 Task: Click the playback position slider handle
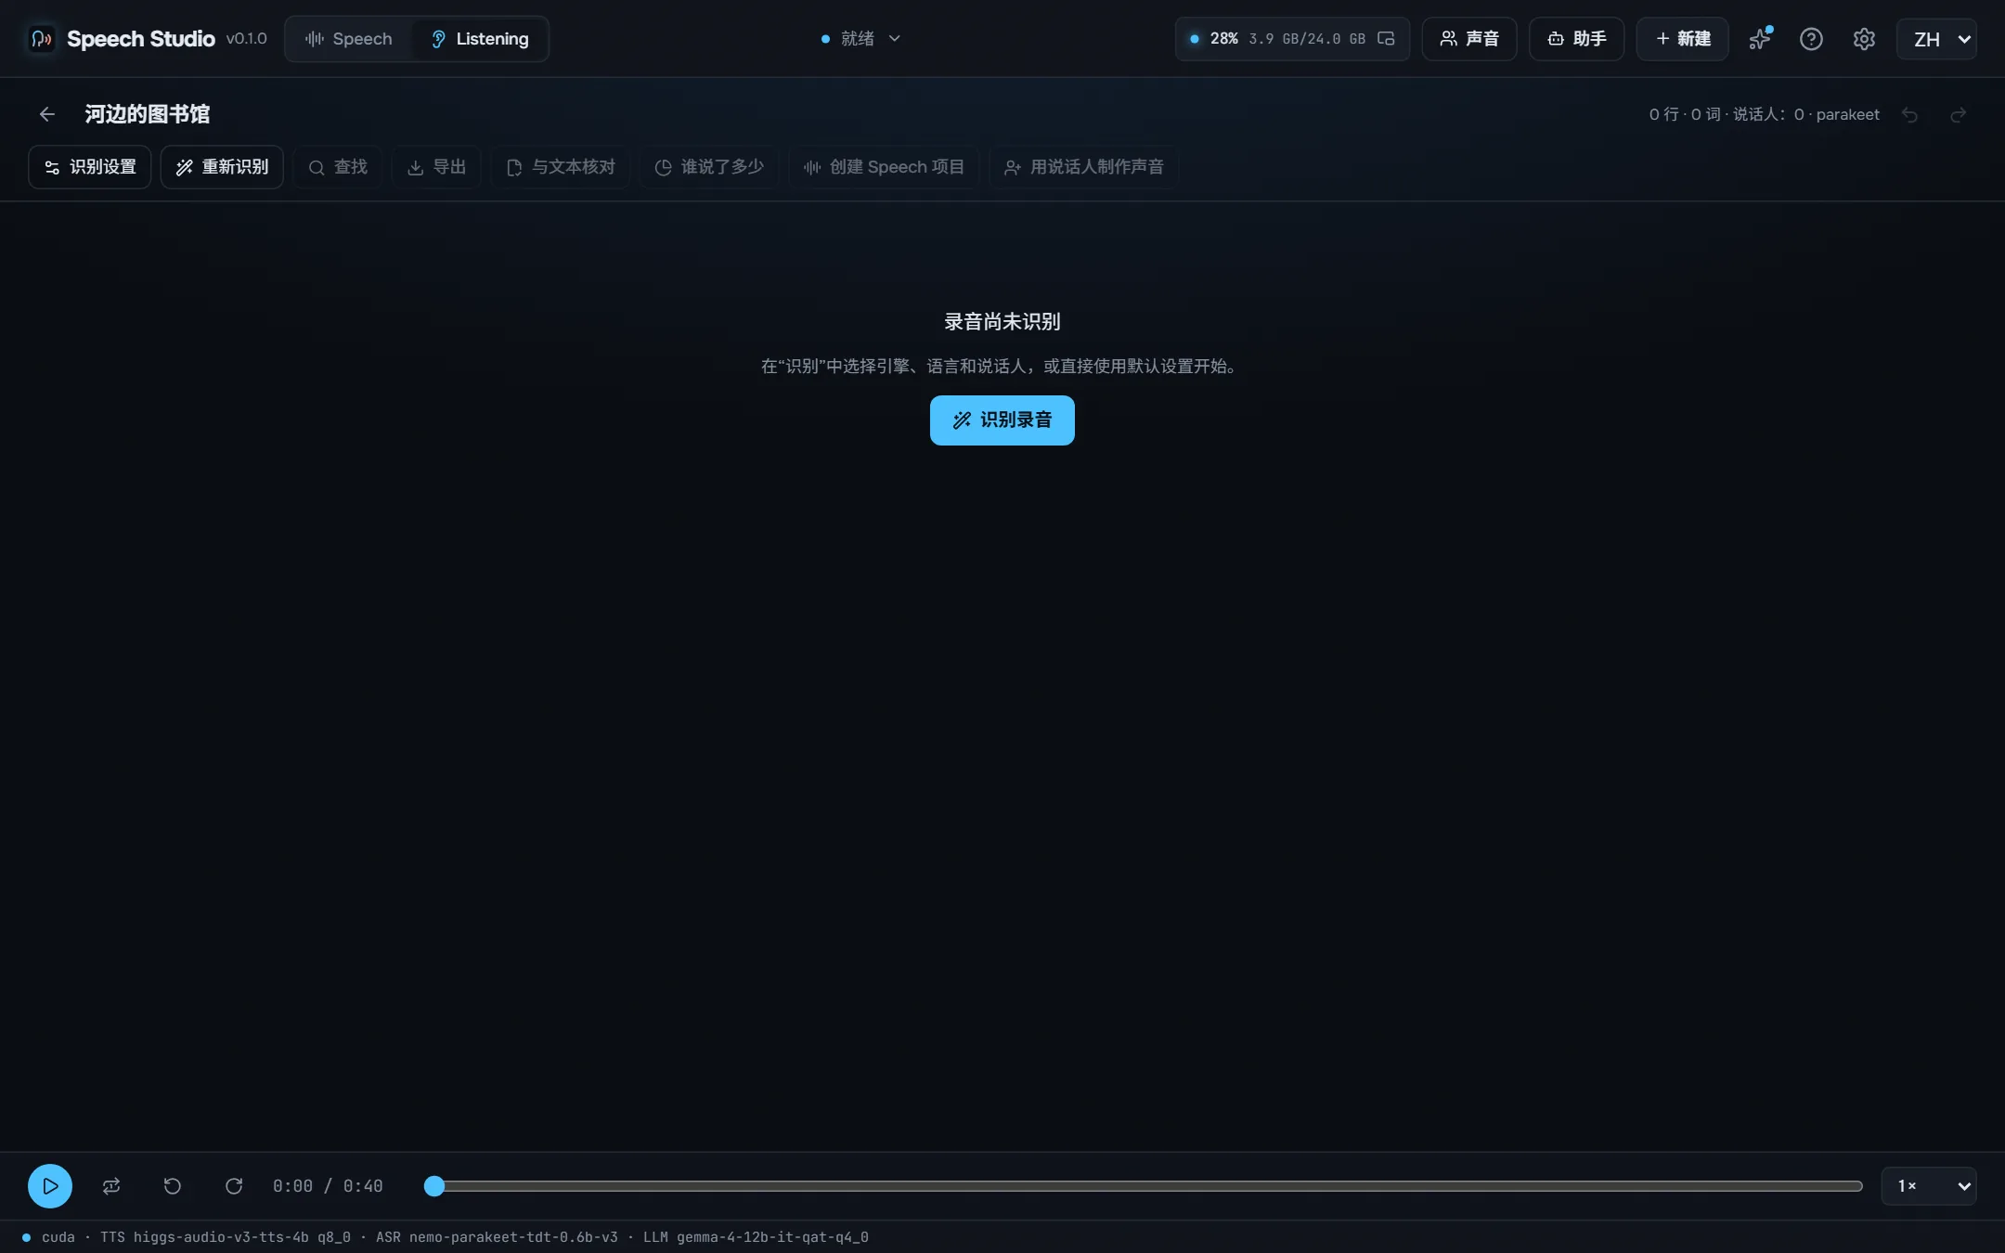(x=434, y=1186)
